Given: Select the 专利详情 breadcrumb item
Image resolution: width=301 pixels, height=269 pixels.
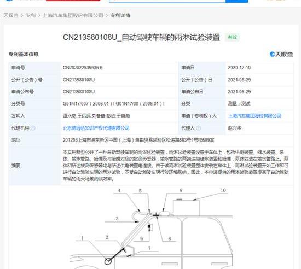Looking at the screenshot, I should [x=120, y=15].
